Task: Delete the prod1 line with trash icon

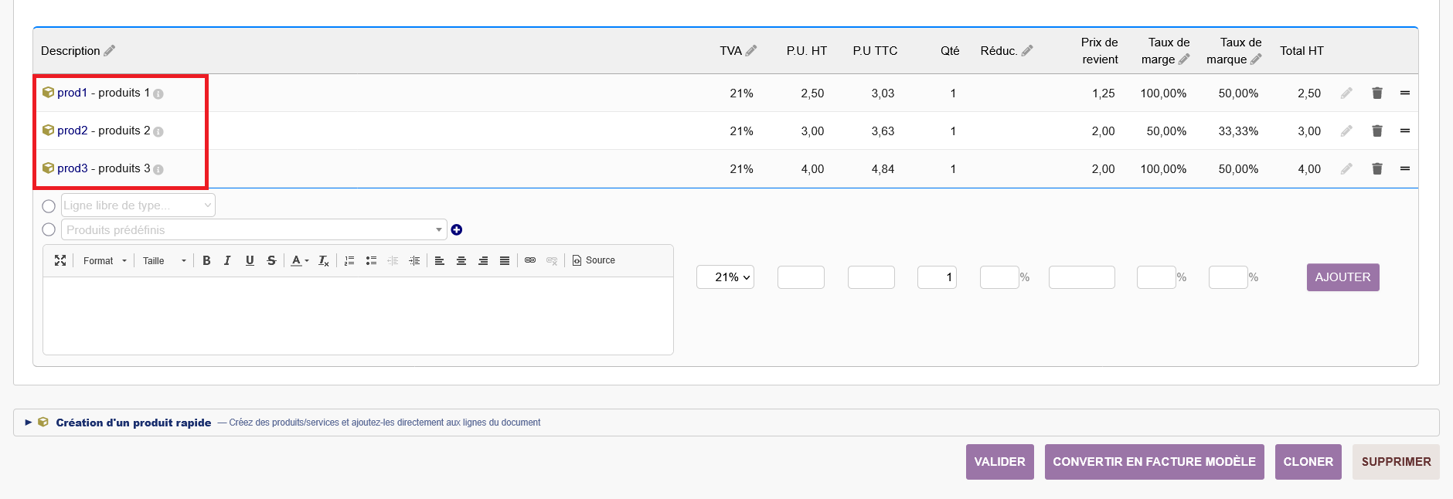Action: 1377,93
